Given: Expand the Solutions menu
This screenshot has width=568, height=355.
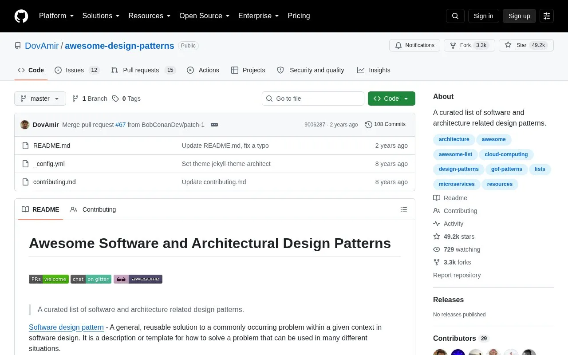Looking at the screenshot, I should tap(101, 16).
